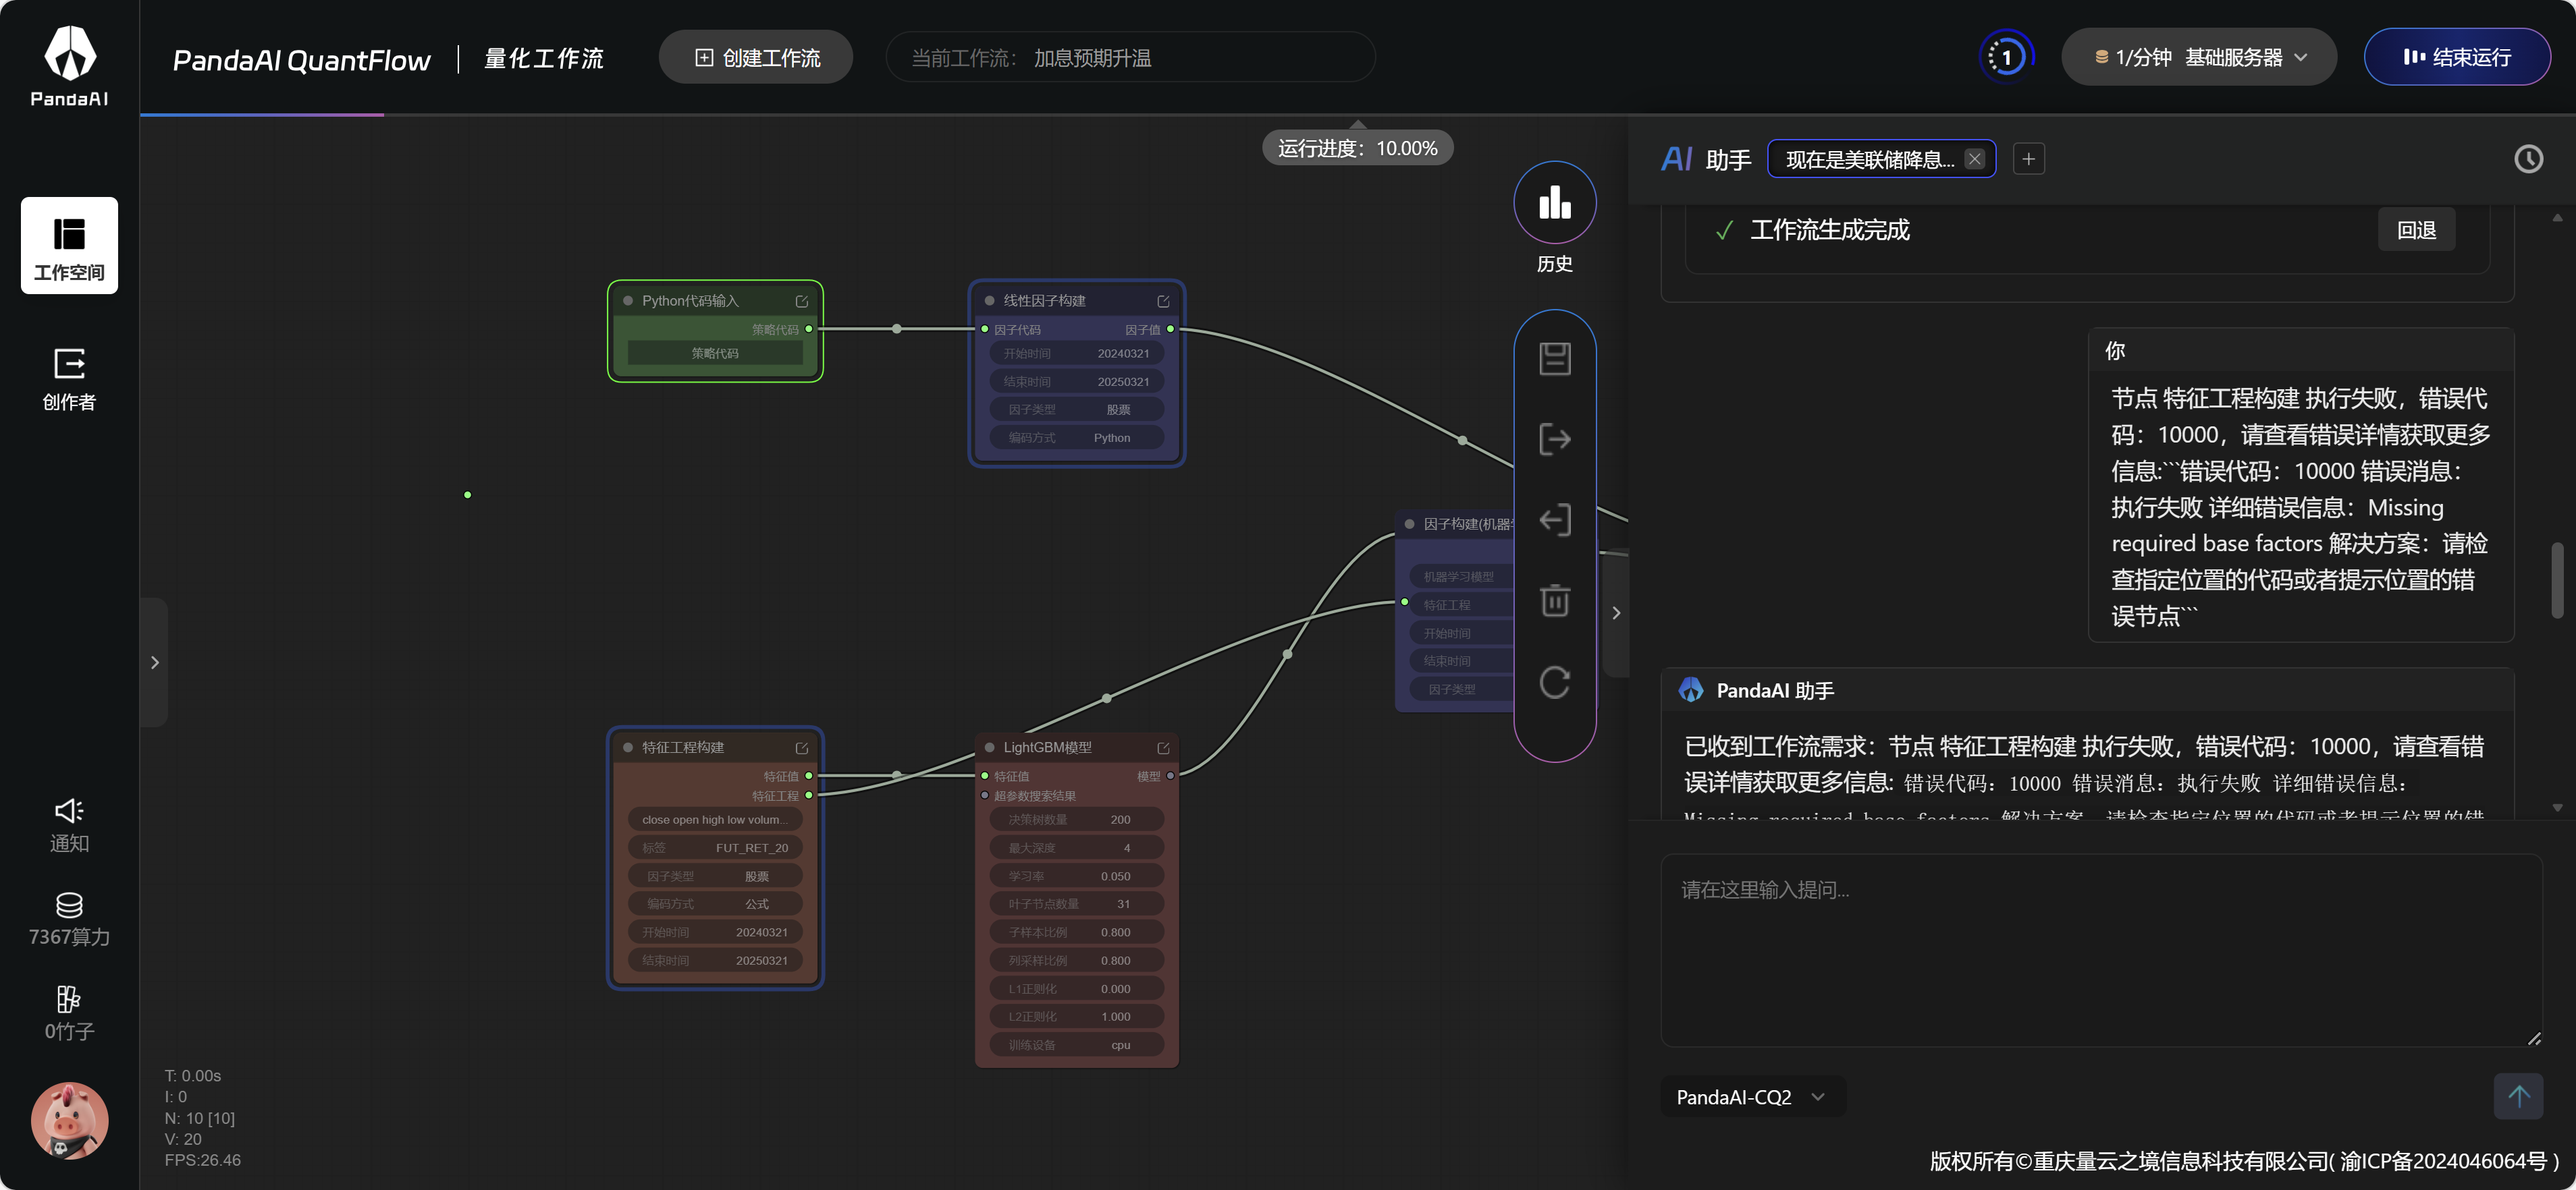Viewport: 2576px width, 1190px height.
Task: Open 因子类型 股票 dropdown in 特征工程构建
Action: pos(715,876)
